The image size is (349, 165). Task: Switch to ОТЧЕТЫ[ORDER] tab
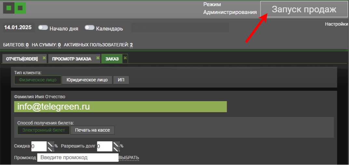tap(22, 59)
